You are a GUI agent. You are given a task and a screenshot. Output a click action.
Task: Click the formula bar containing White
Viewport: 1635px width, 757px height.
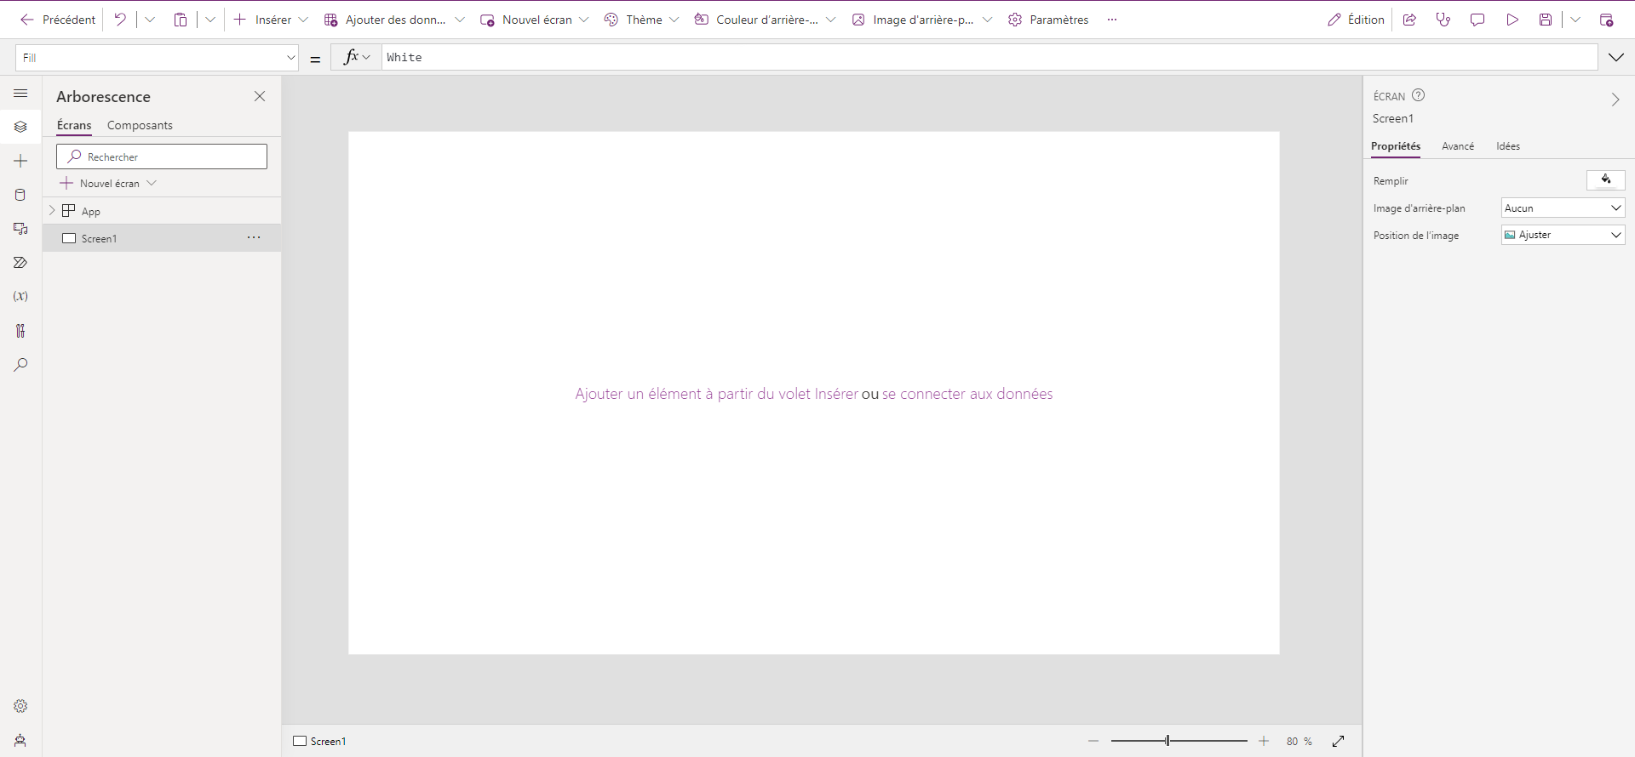pos(990,57)
